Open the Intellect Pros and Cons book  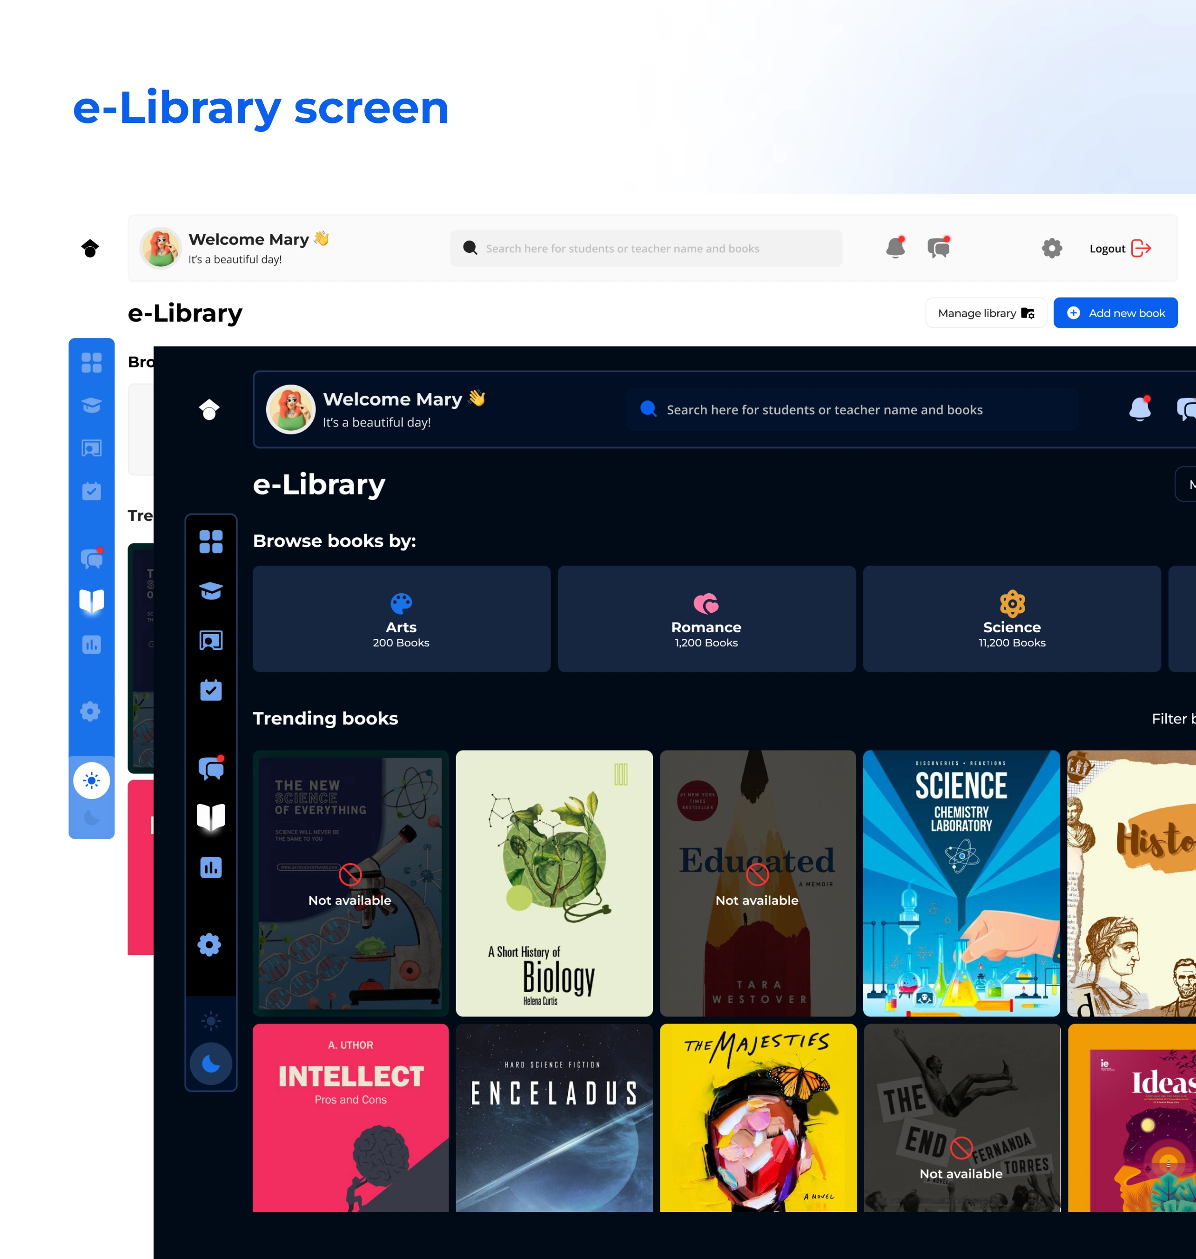pos(350,1117)
